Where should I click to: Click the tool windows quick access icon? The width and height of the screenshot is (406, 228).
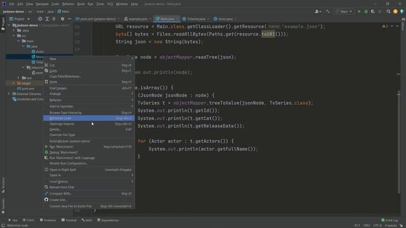pos(3,225)
